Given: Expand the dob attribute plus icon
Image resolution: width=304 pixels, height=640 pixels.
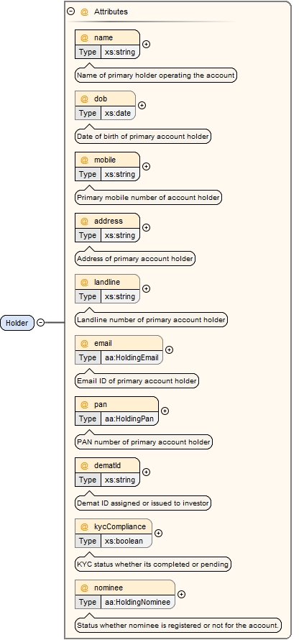Looking at the screenshot, I should [x=142, y=105].
